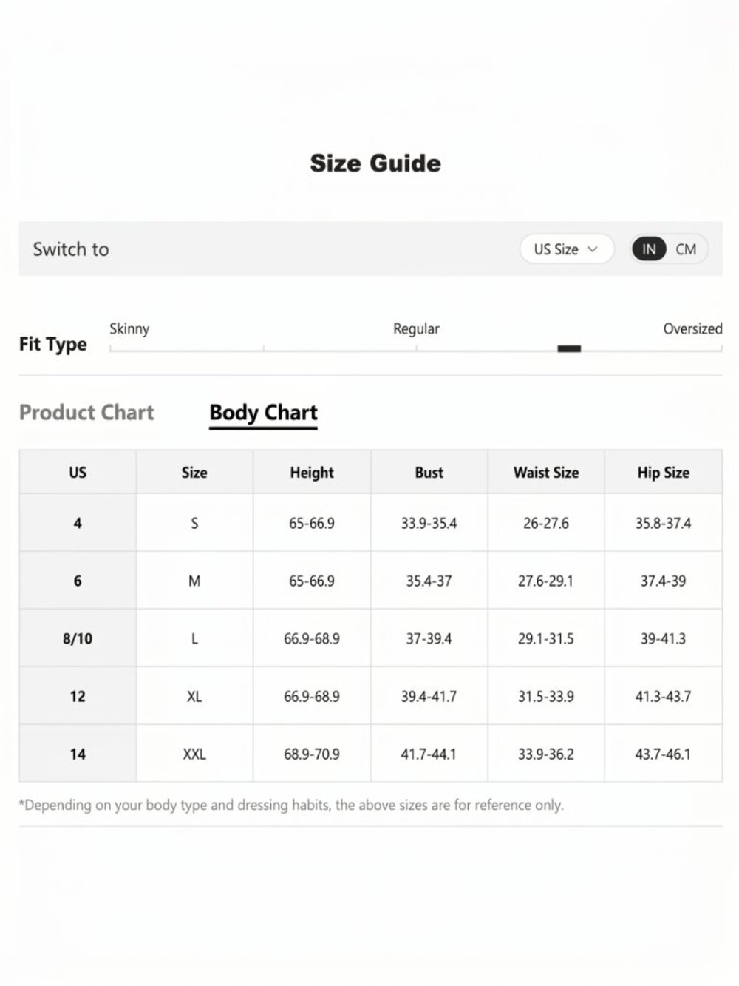Click the Height column header
This screenshot has width=739, height=986.
click(x=312, y=472)
